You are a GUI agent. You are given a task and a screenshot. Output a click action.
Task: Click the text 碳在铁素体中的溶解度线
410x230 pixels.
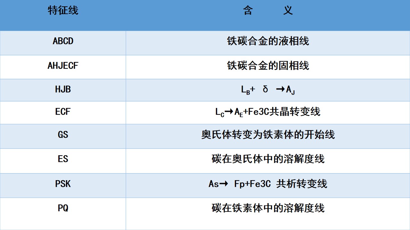(x=268, y=208)
